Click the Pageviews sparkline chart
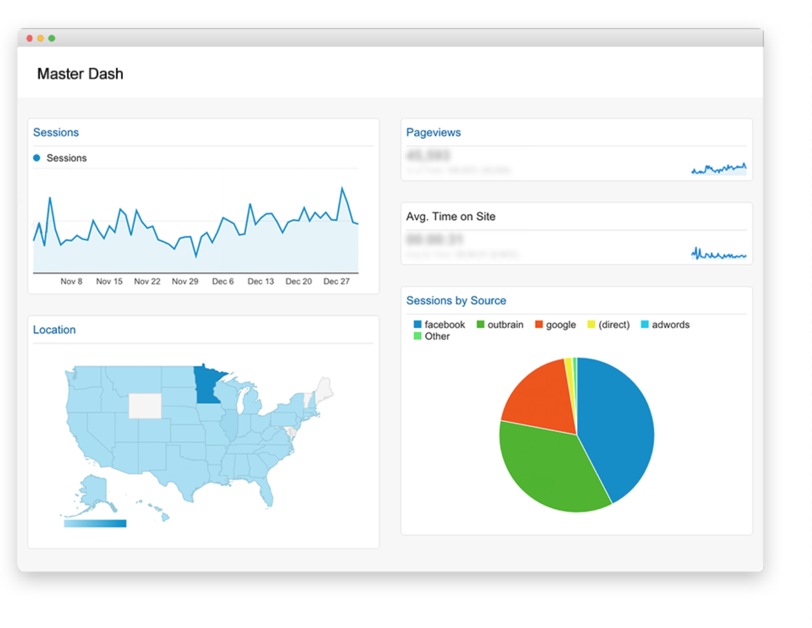812x628 pixels. click(719, 168)
